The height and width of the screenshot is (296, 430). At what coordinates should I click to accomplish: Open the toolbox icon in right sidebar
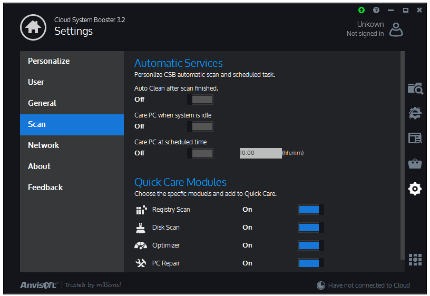[x=415, y=164]
